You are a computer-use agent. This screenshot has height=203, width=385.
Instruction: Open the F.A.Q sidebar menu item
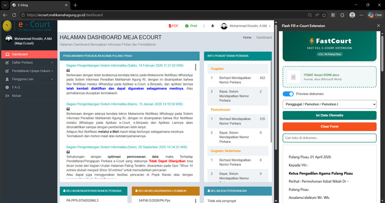click(x=16, y=87)
